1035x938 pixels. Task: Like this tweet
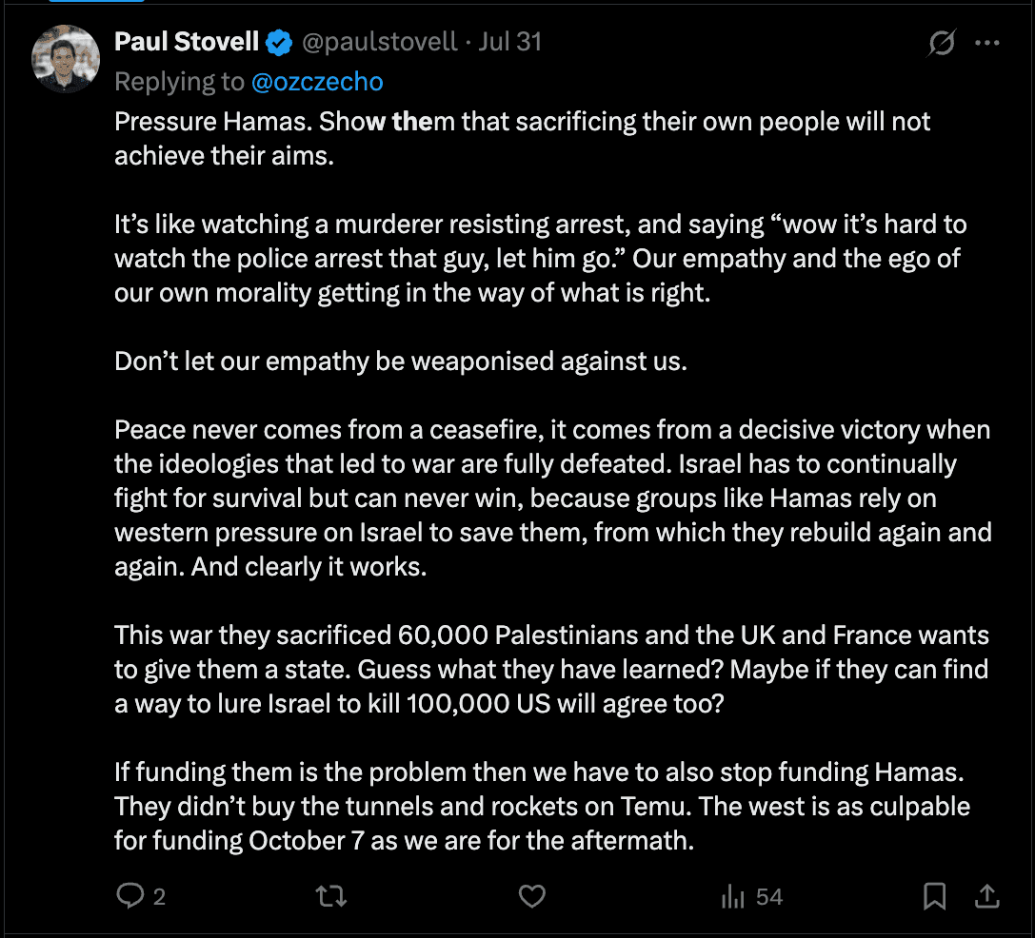pos(531,896)
